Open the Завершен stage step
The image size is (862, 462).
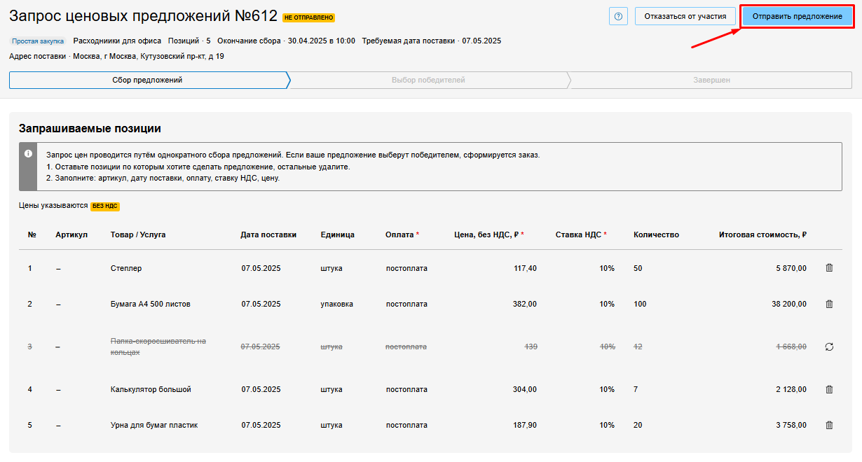coord(711,80)
